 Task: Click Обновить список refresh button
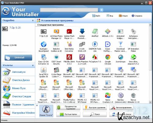click(x=121, y=114)
